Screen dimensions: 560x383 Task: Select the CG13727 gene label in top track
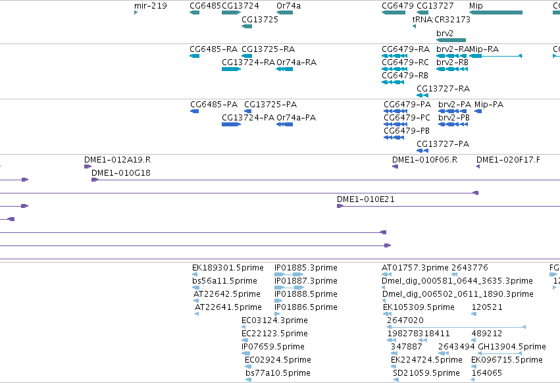point(435,6)
